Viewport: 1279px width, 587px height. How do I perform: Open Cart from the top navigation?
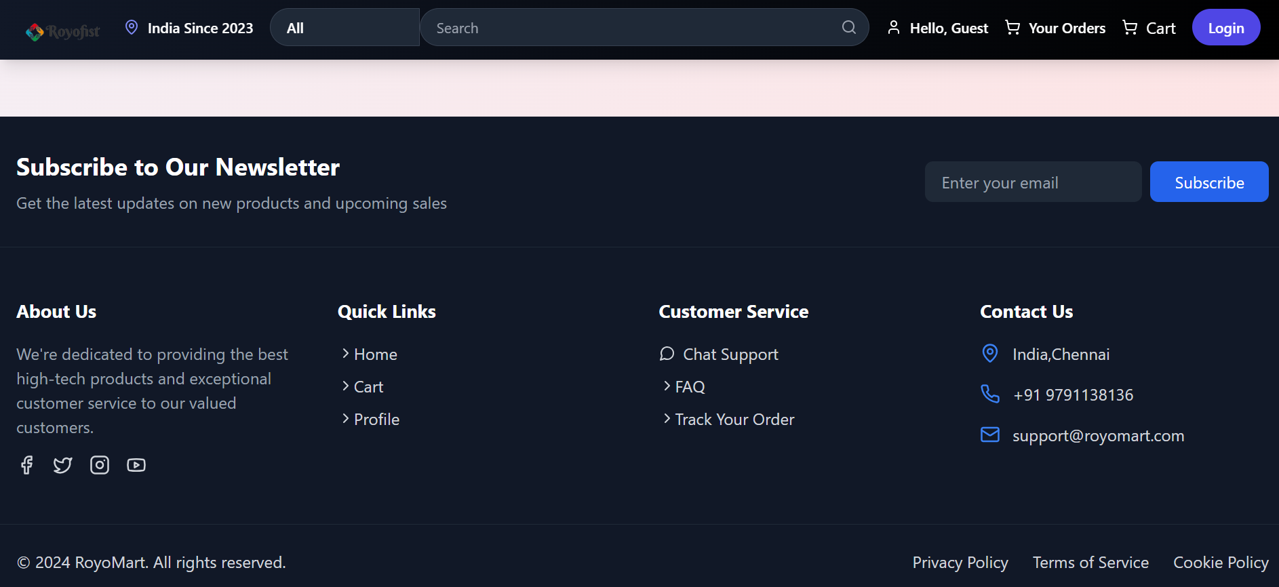[x=1149, y=28]
